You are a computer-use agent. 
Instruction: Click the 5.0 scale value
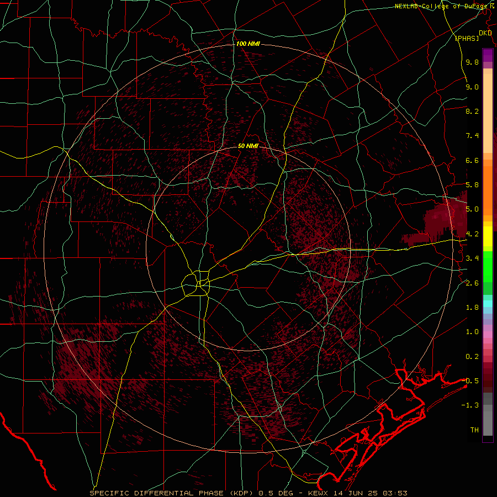[472, 209]
